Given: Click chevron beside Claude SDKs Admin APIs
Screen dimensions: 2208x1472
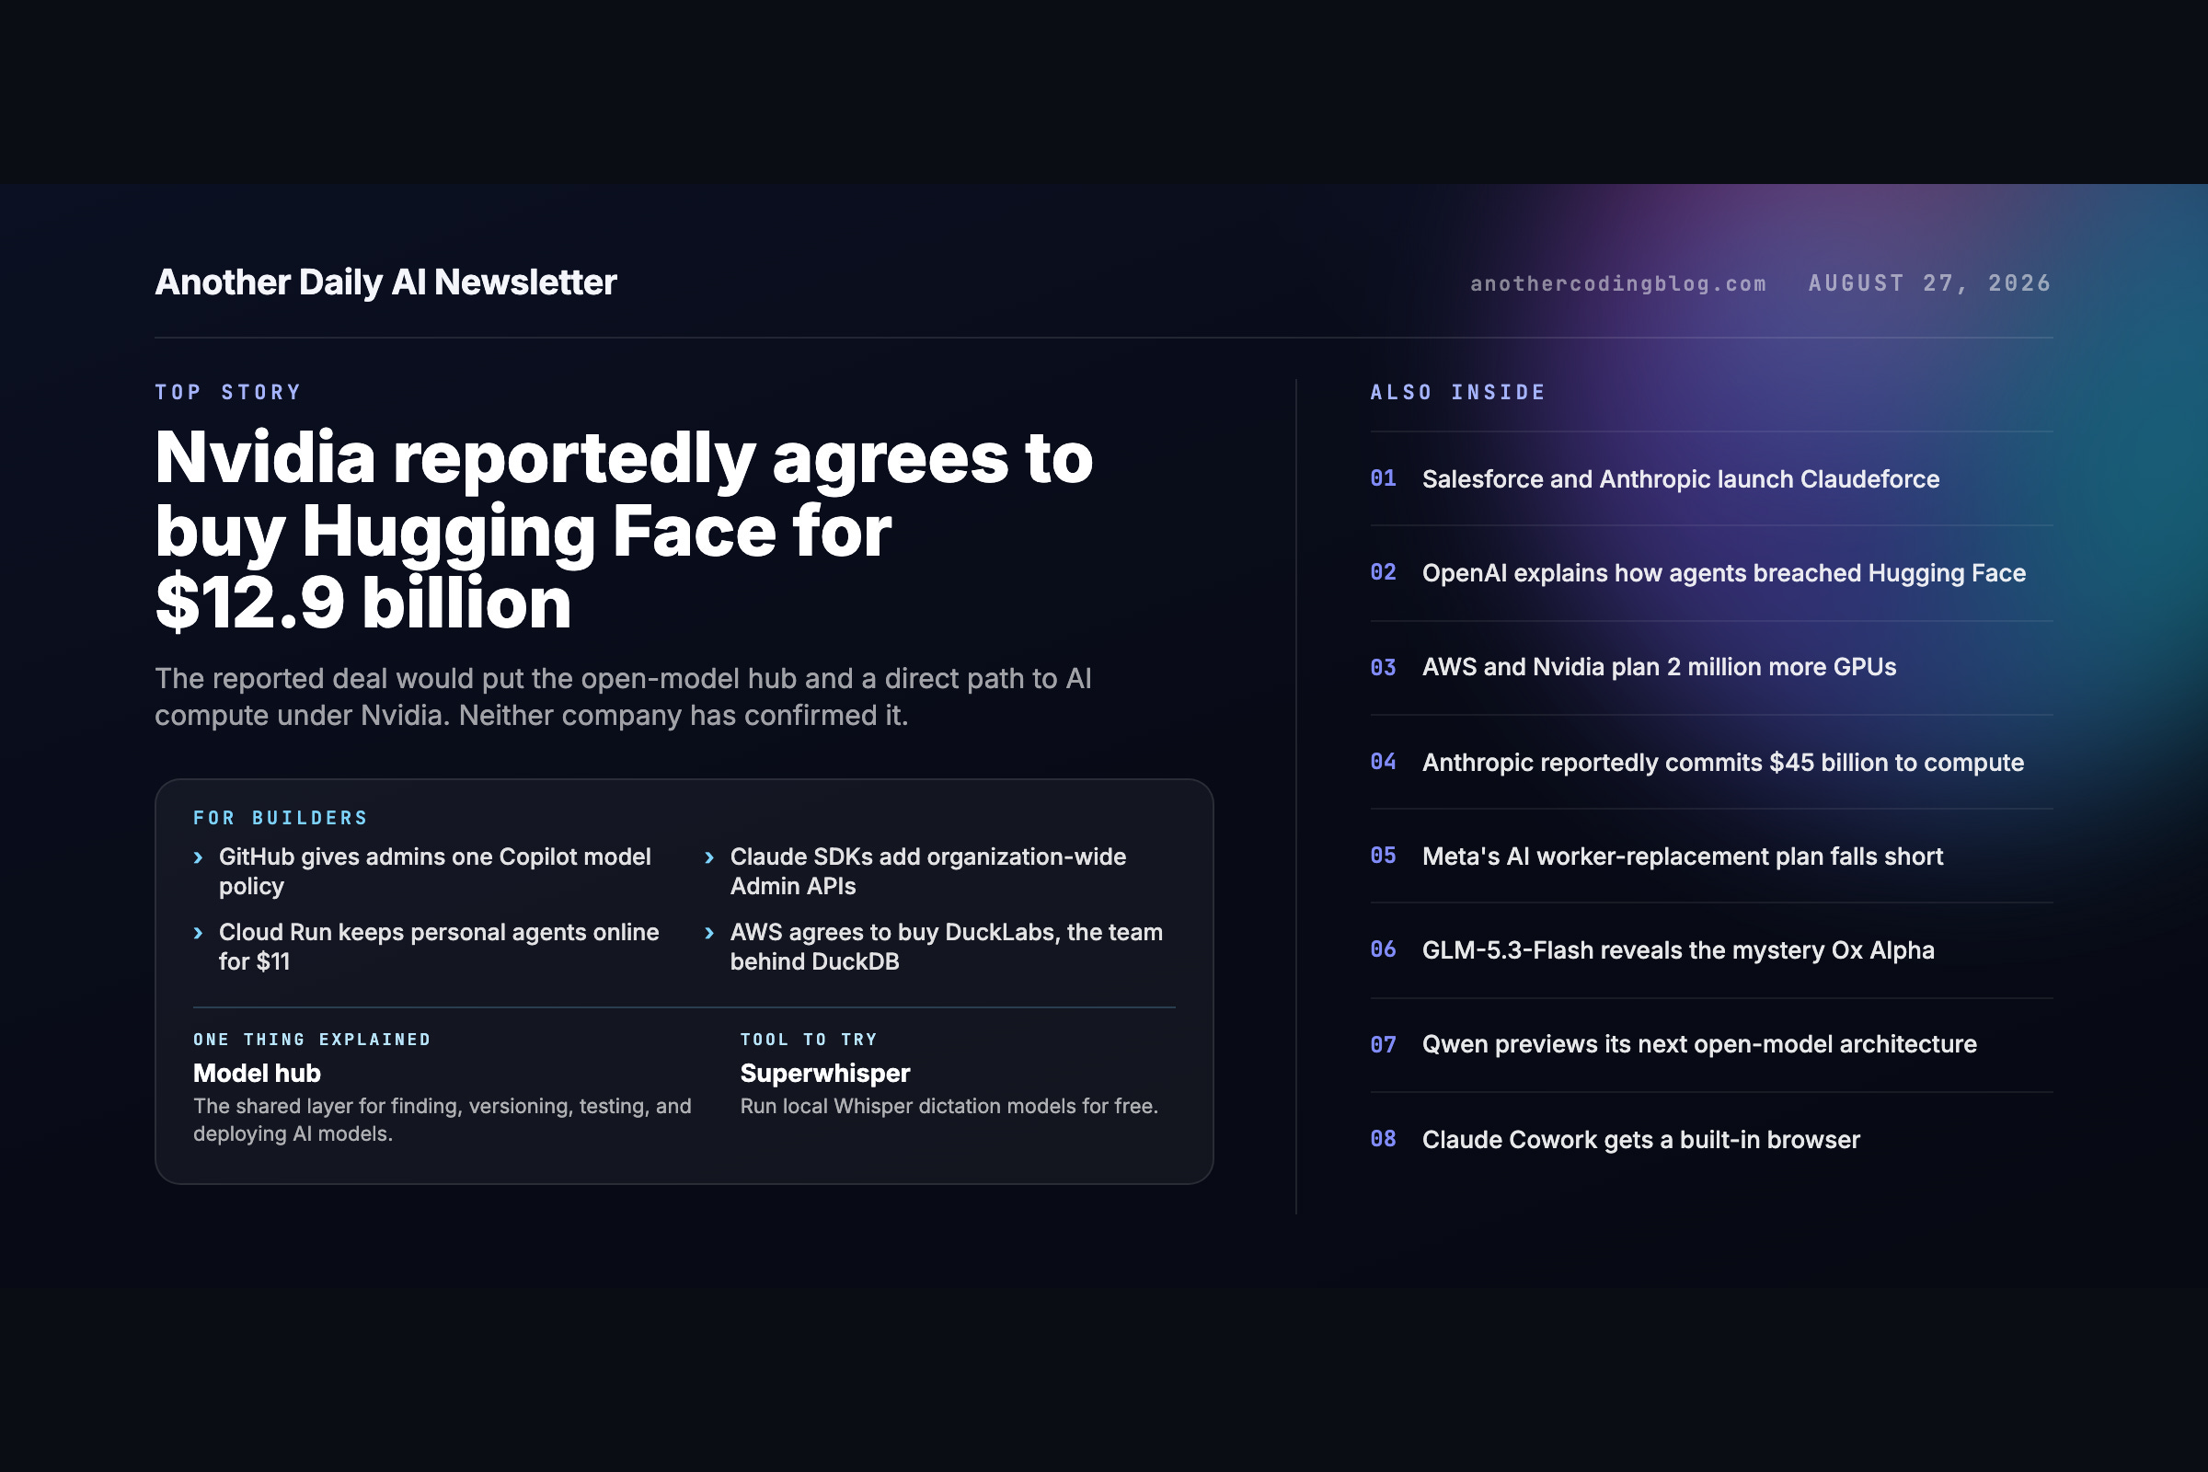Looking at the screenshot, I should point(709,857).
